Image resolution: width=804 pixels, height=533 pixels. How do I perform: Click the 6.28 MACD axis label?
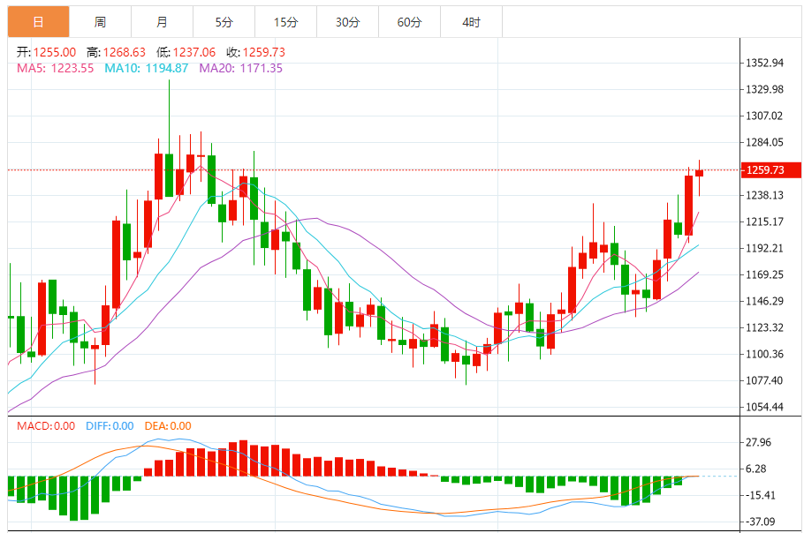click(x=755, y=469)
